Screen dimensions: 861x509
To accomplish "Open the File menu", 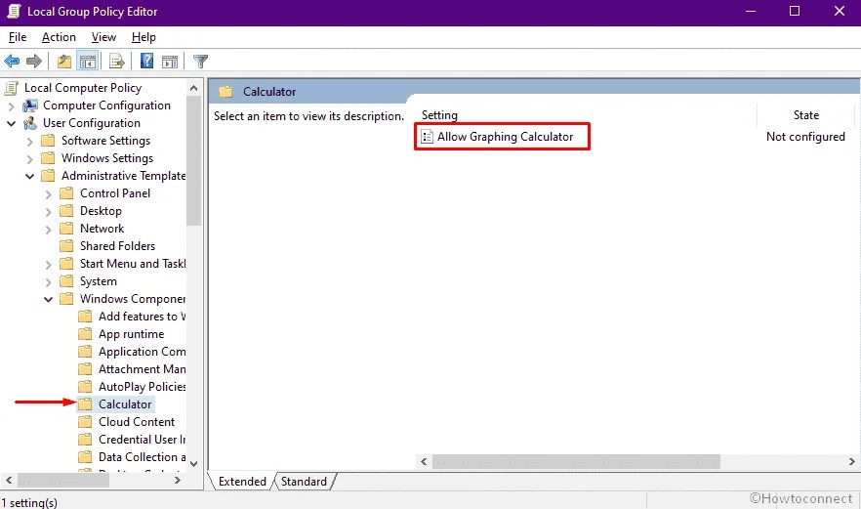I will point(18,37).
